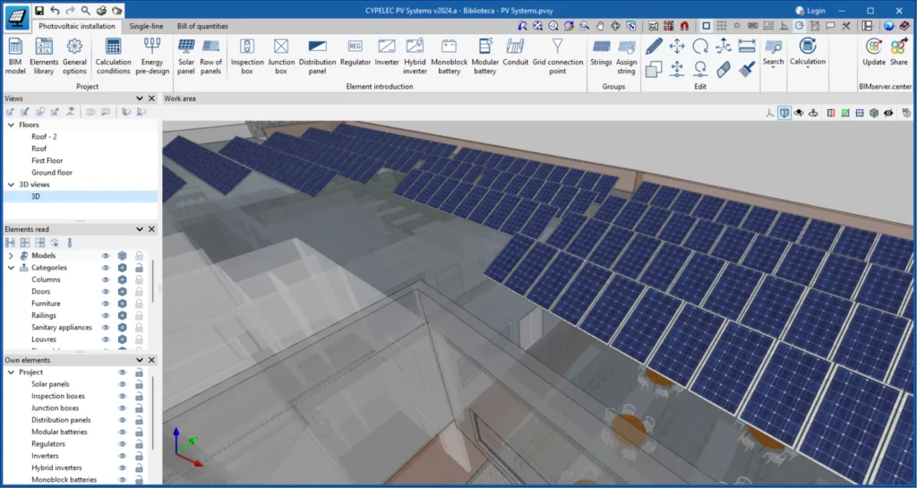Collapse the Floors tree node
Image resolution: width=917 pixels, height=488 pixels.
(11, 125)
